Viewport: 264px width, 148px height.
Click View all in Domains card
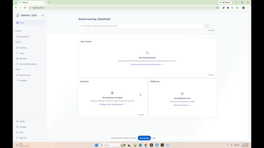click(141, 115)
